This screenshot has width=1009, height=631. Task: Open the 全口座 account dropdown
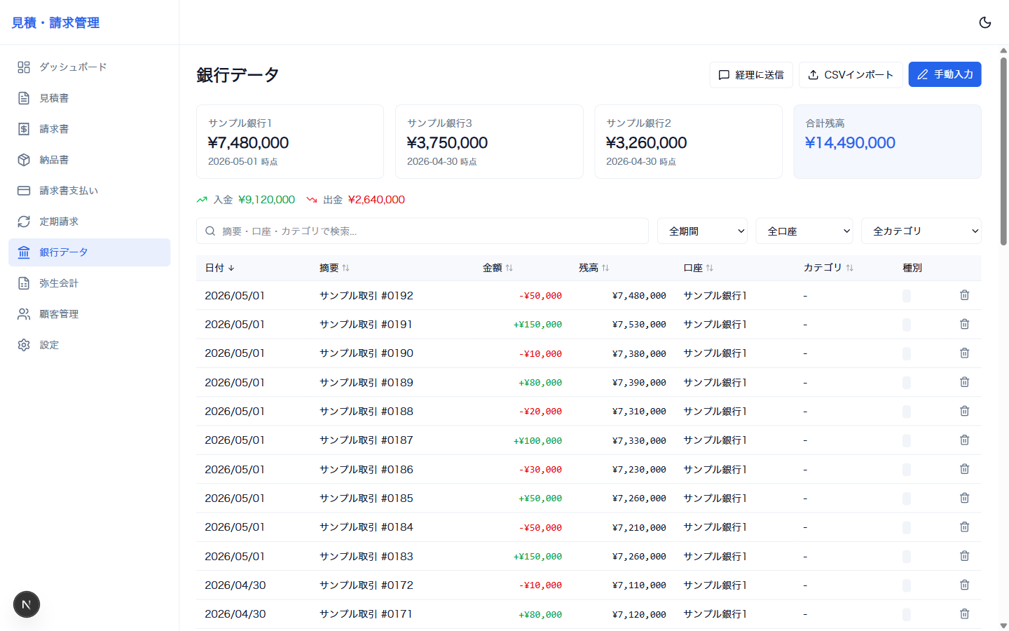pos(804,231)
